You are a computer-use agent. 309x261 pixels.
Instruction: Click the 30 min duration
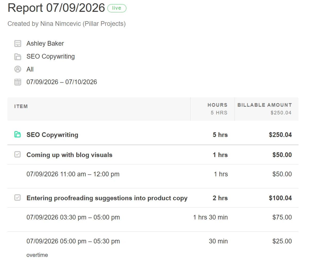pyautogui.click(x=218, y=241)
